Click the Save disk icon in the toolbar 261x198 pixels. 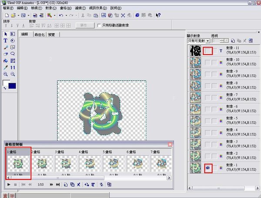click(x=23, y=15)
